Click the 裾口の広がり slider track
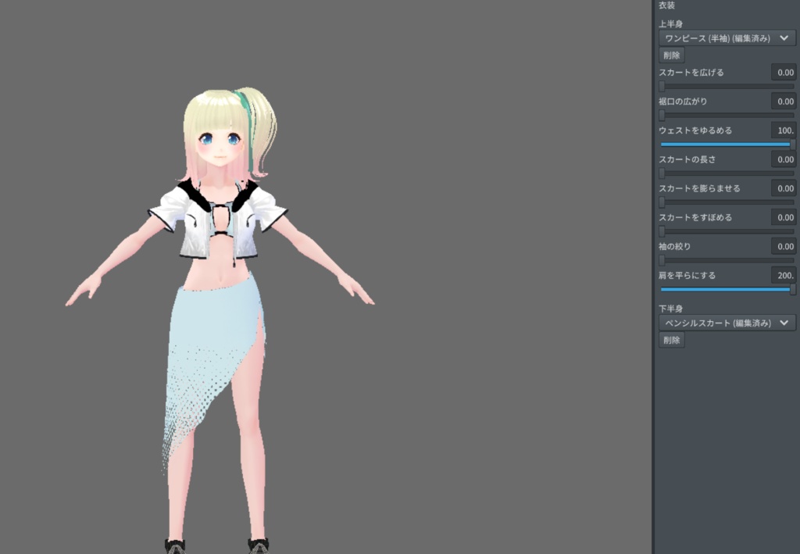 [x=727, y=115]
